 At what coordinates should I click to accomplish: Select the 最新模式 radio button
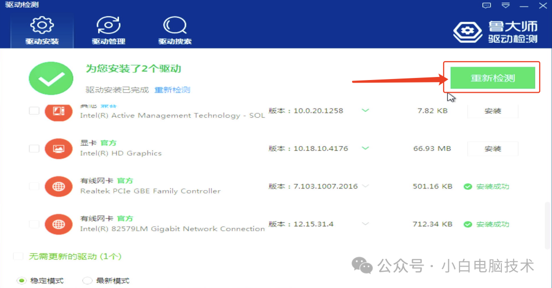pyautogui.click(x=87, y=281)
